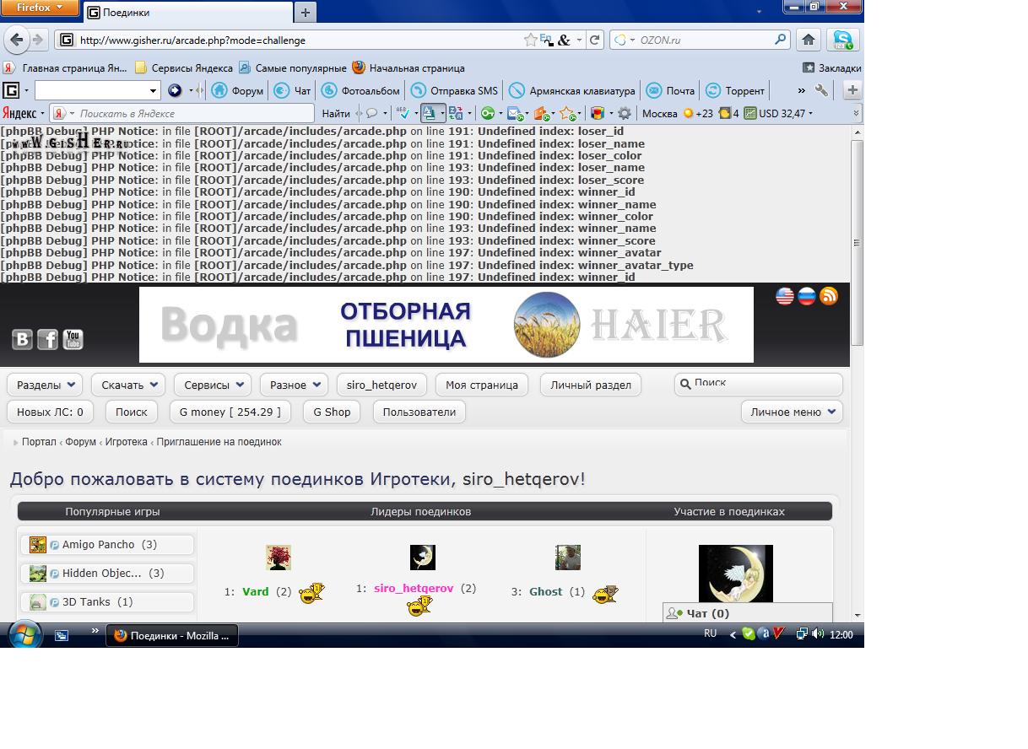Screen dimensions: 1028x749
Task: Go to Firefox home page icon
Action: [x=809, y=40]
